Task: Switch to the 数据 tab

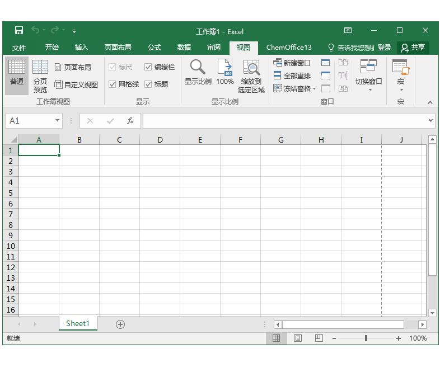Action: 184,47
